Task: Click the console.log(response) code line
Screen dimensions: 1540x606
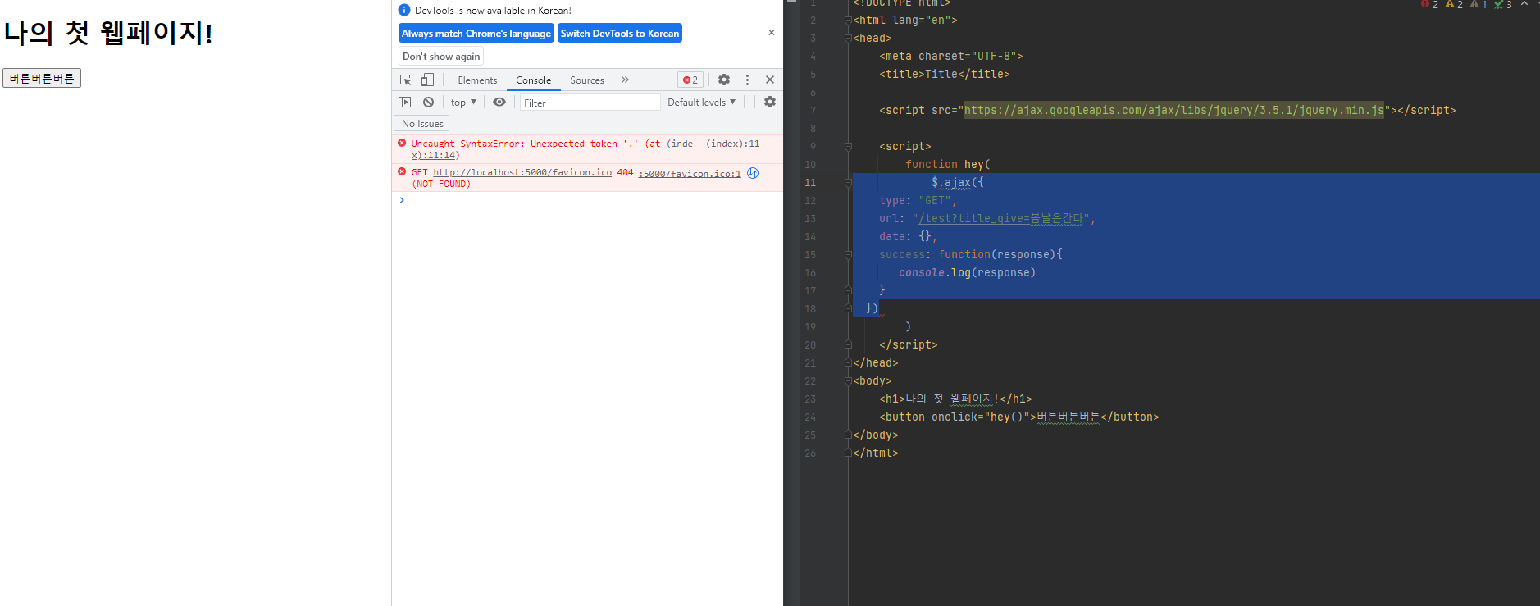Action: click(x=967, y=272)
